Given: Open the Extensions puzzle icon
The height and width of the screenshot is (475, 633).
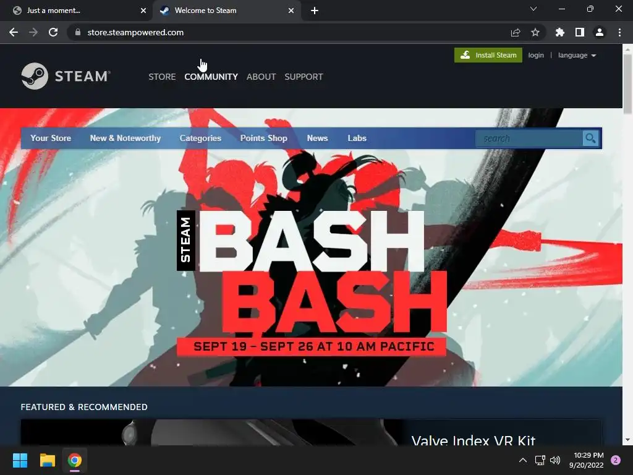Looking at the screenshot, I should [x=560, y=32].
